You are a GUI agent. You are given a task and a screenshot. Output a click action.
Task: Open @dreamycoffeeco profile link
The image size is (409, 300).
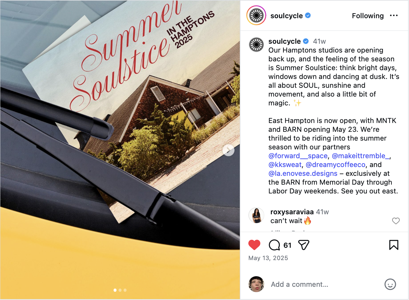tap(335, 165)
